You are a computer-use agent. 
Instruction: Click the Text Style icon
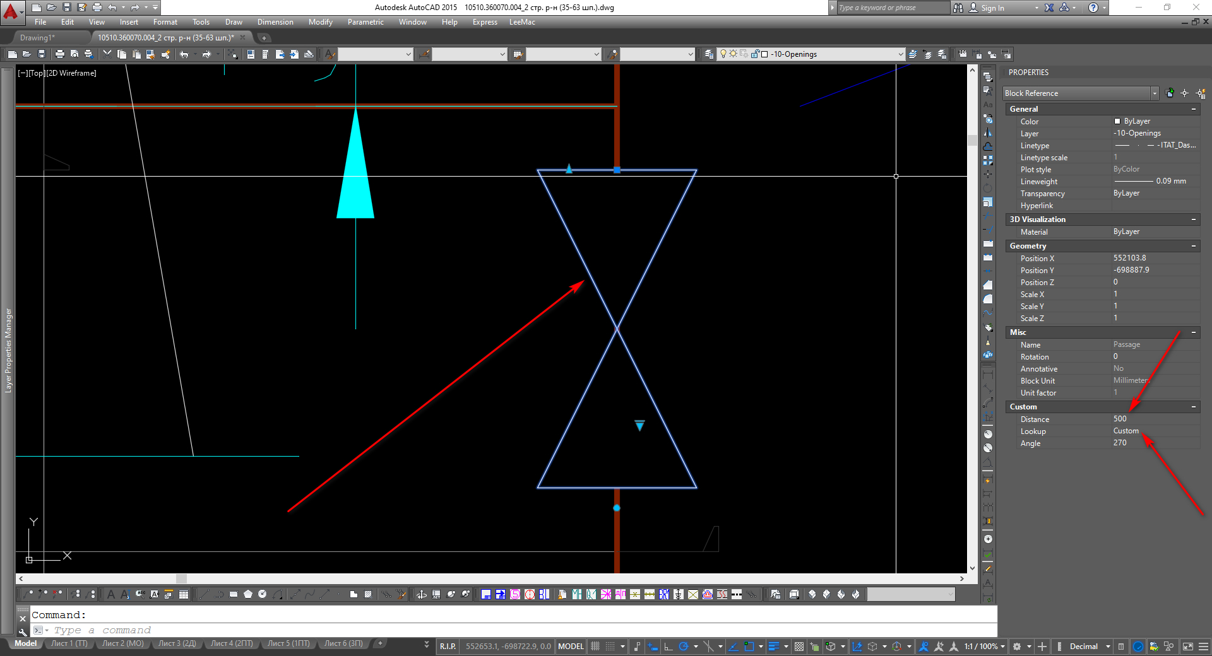(330, 54)
